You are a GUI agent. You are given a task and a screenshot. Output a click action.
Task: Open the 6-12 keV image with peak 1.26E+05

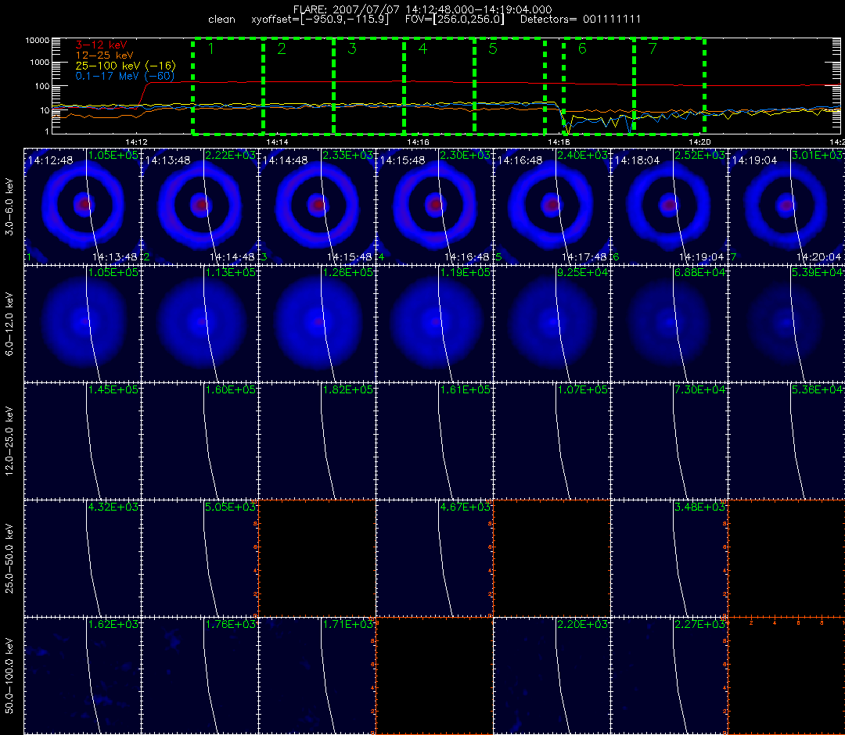coord(318,324)
